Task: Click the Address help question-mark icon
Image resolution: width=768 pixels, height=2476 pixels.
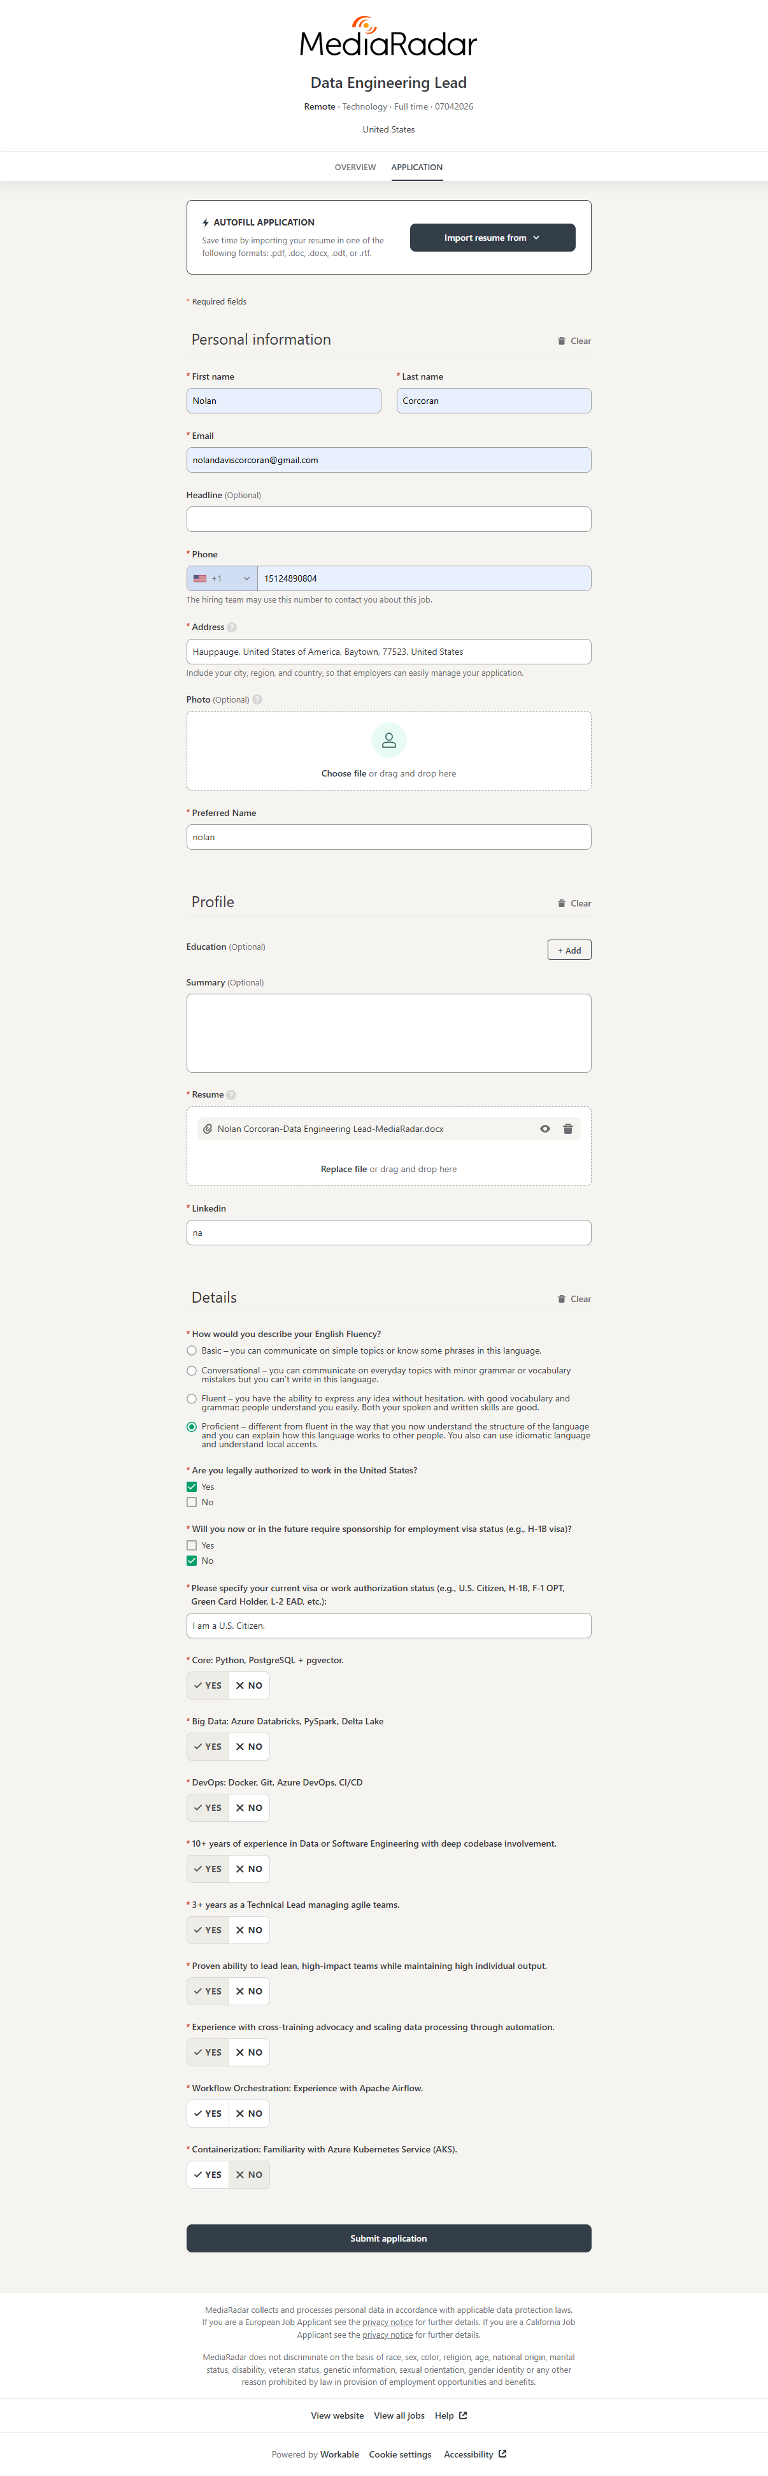Action: [x=232, y=627]
